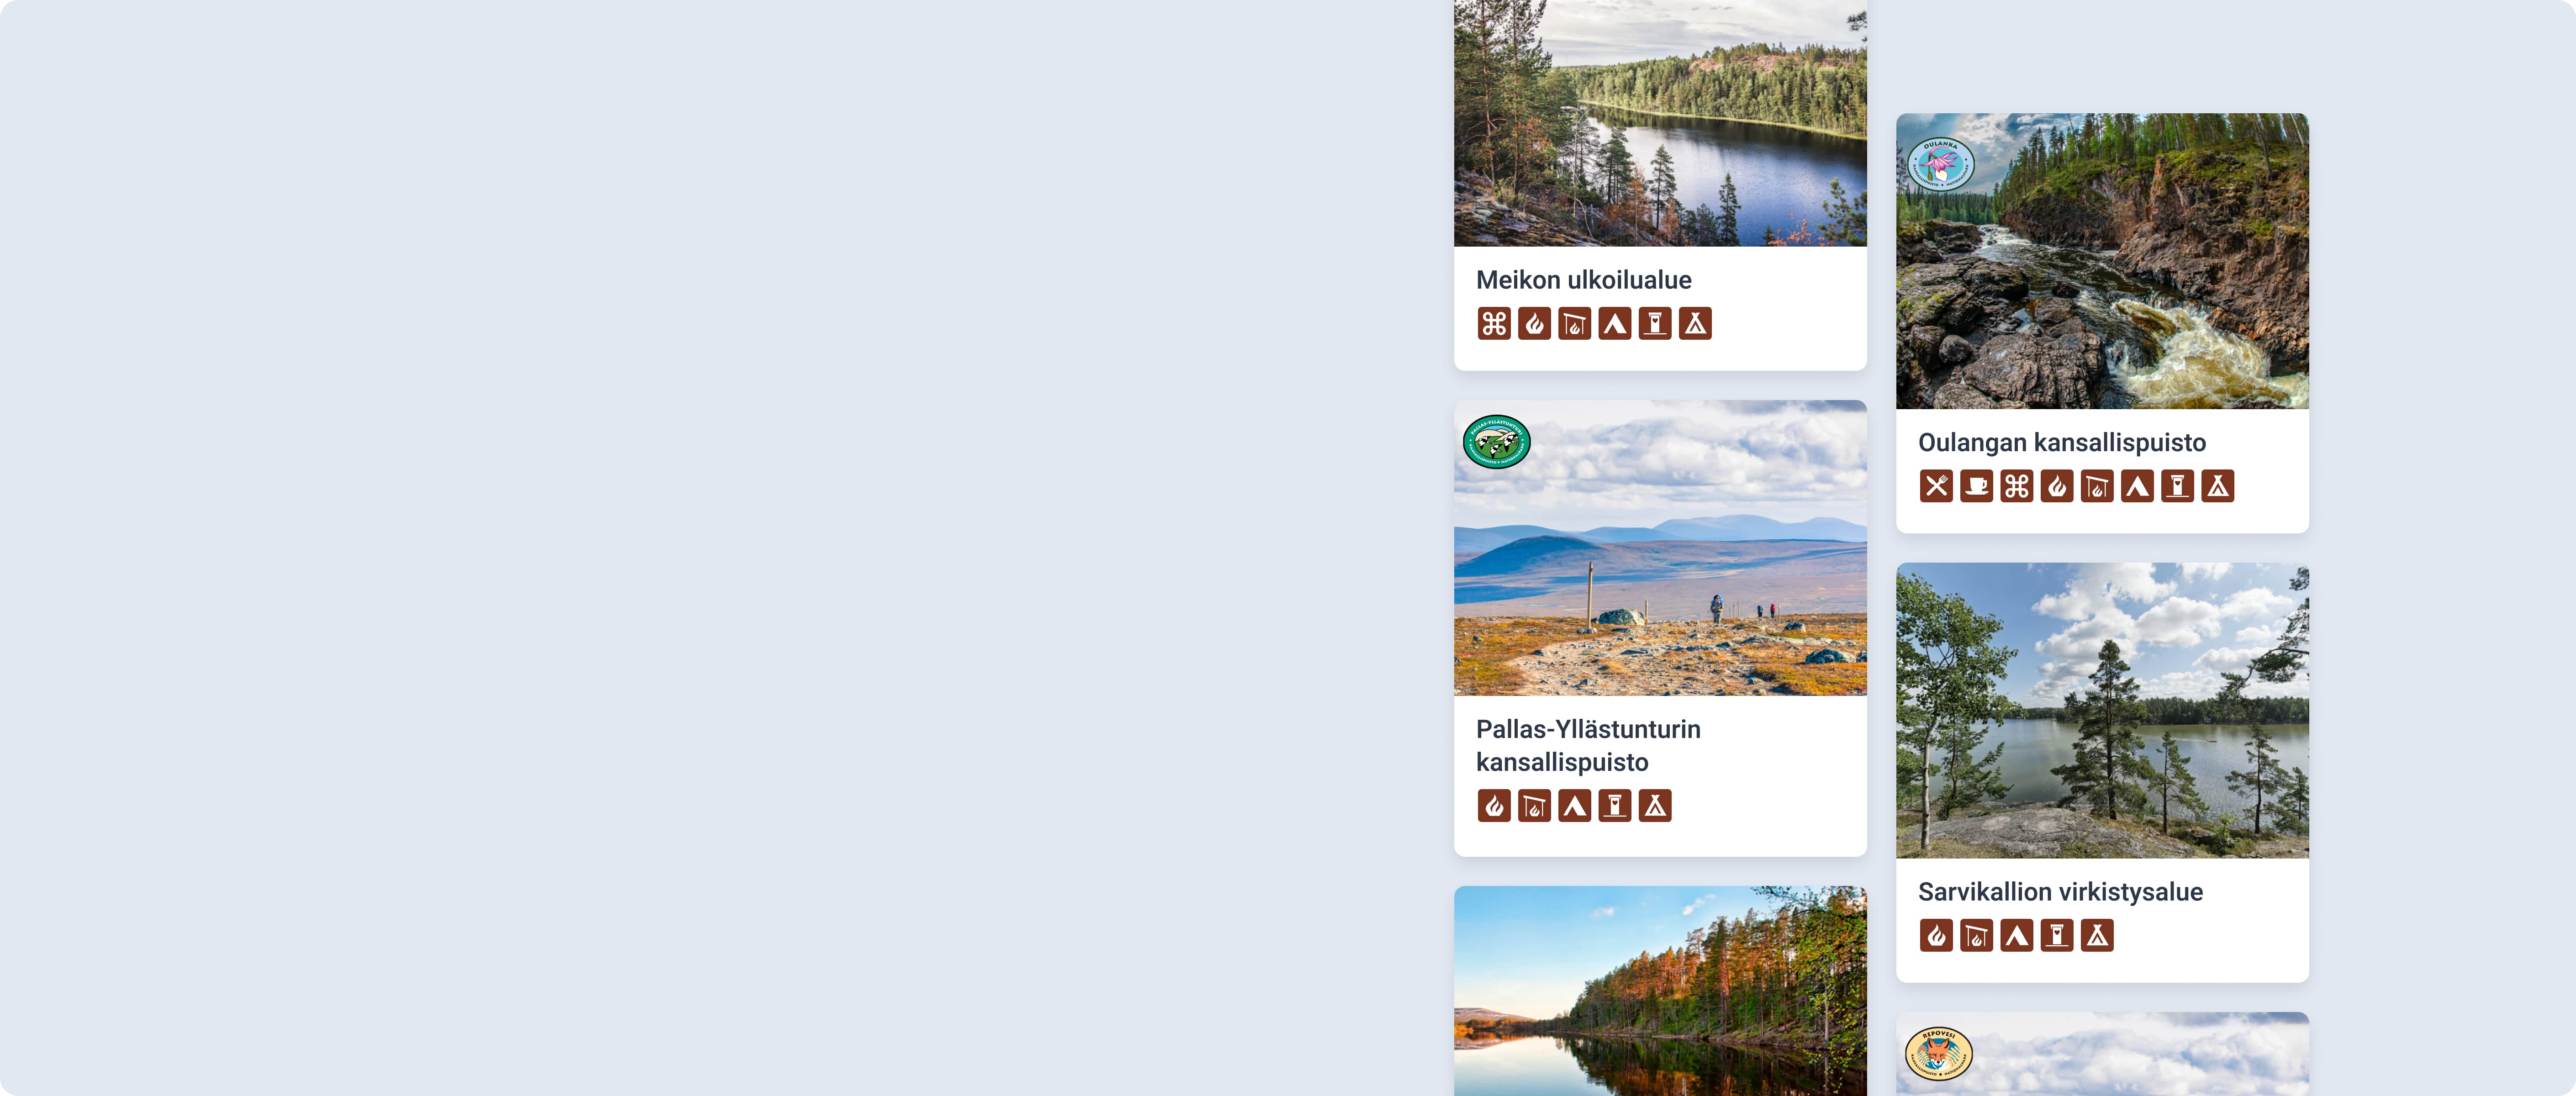Open the Oulangan kansallispuisto title link
The height and width of the screenshot is (1096, 2576).
(2061, 443)
